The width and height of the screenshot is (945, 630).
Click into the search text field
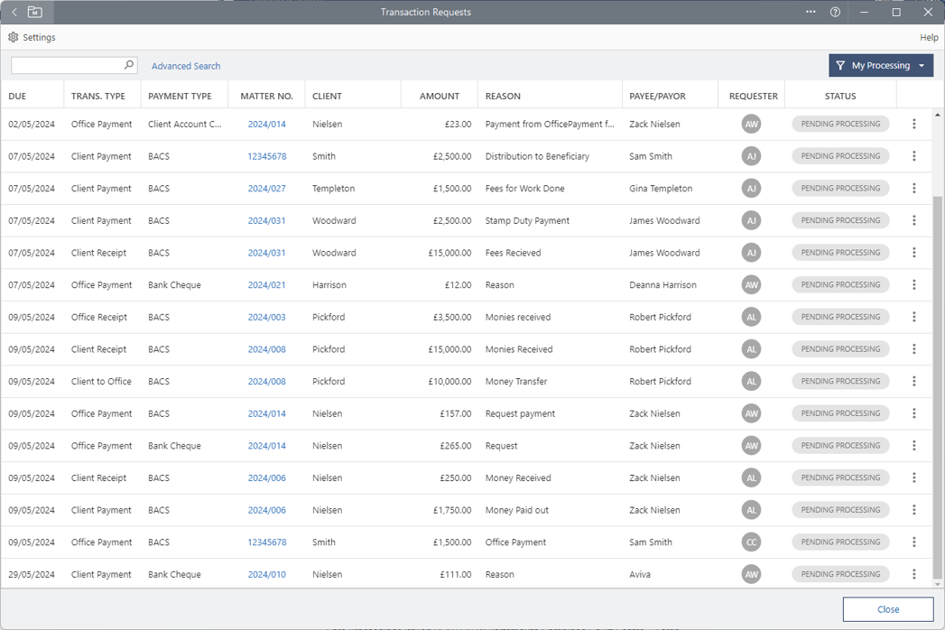[66, 66]
